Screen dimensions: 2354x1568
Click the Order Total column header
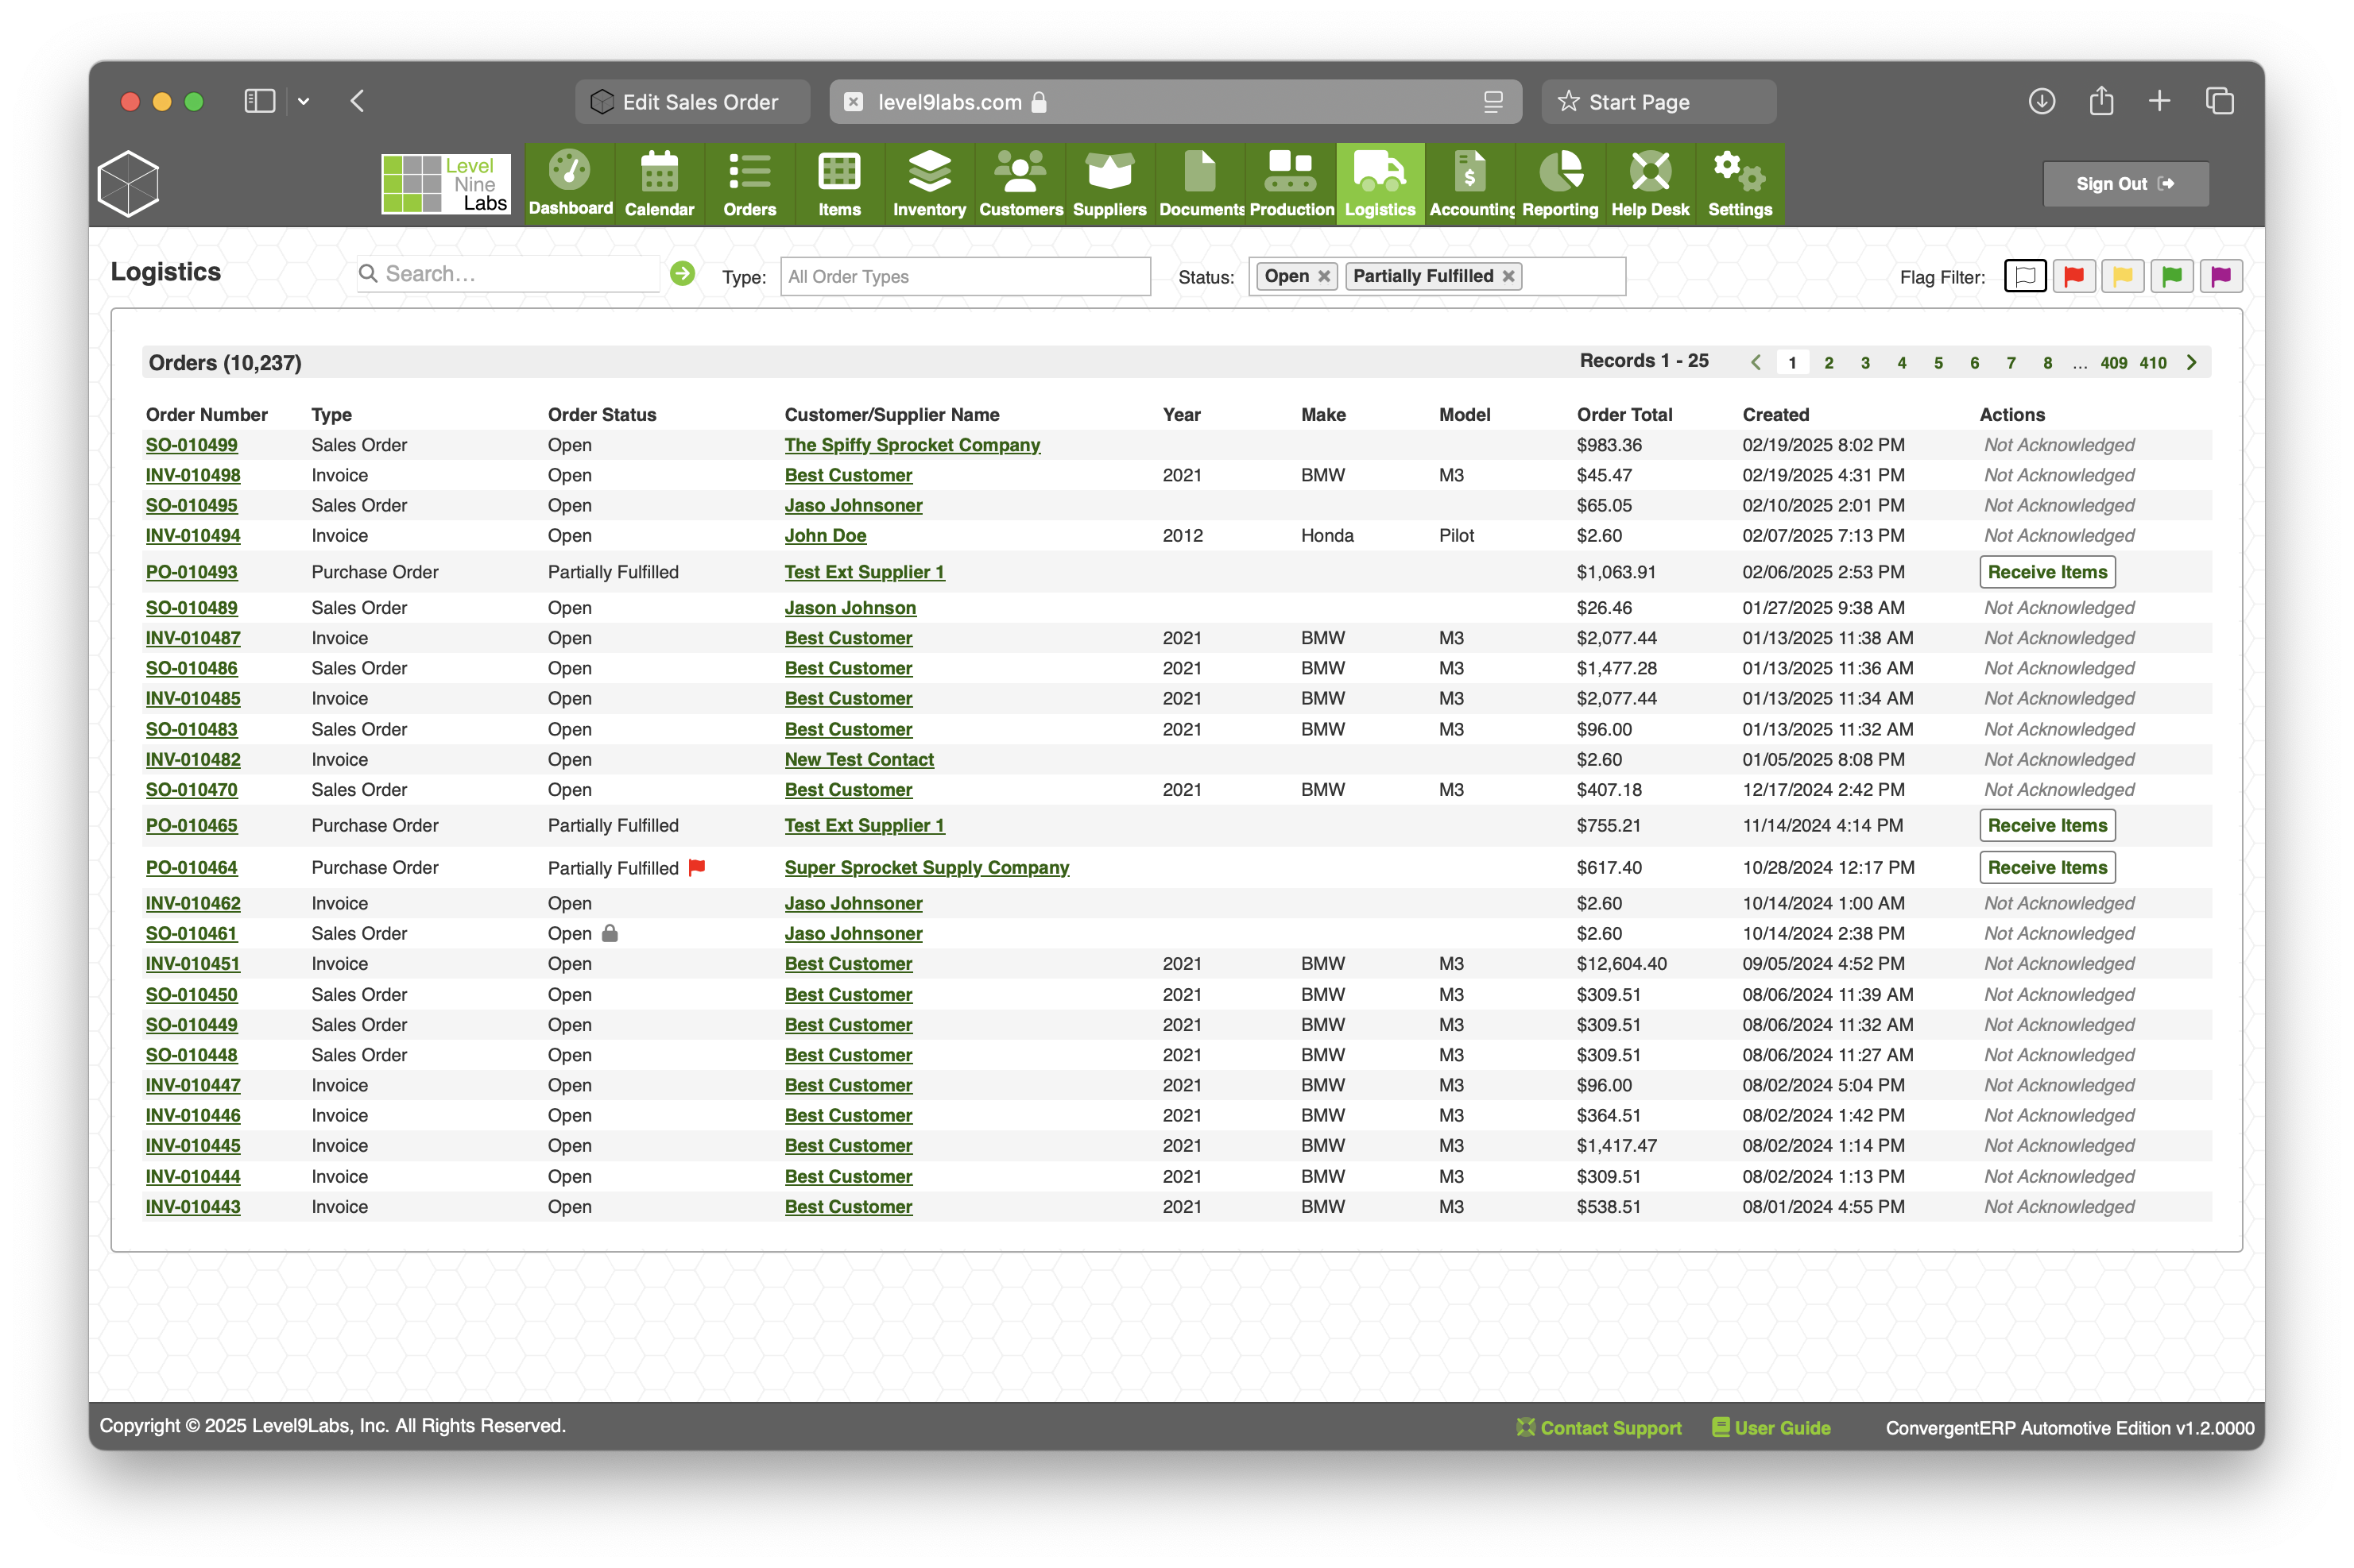(1624, 414)
